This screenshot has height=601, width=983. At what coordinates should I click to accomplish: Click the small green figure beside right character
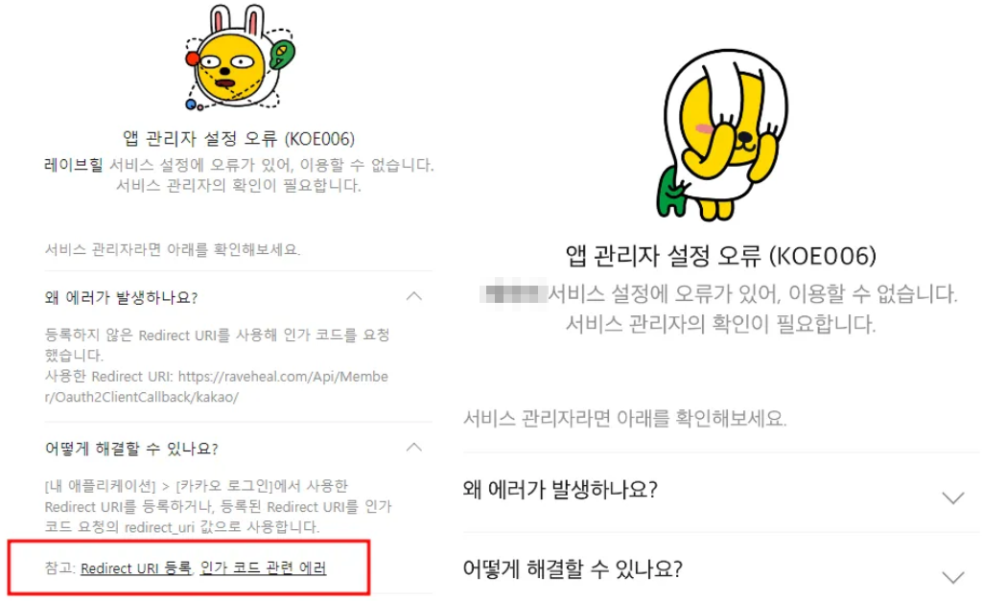673,191
